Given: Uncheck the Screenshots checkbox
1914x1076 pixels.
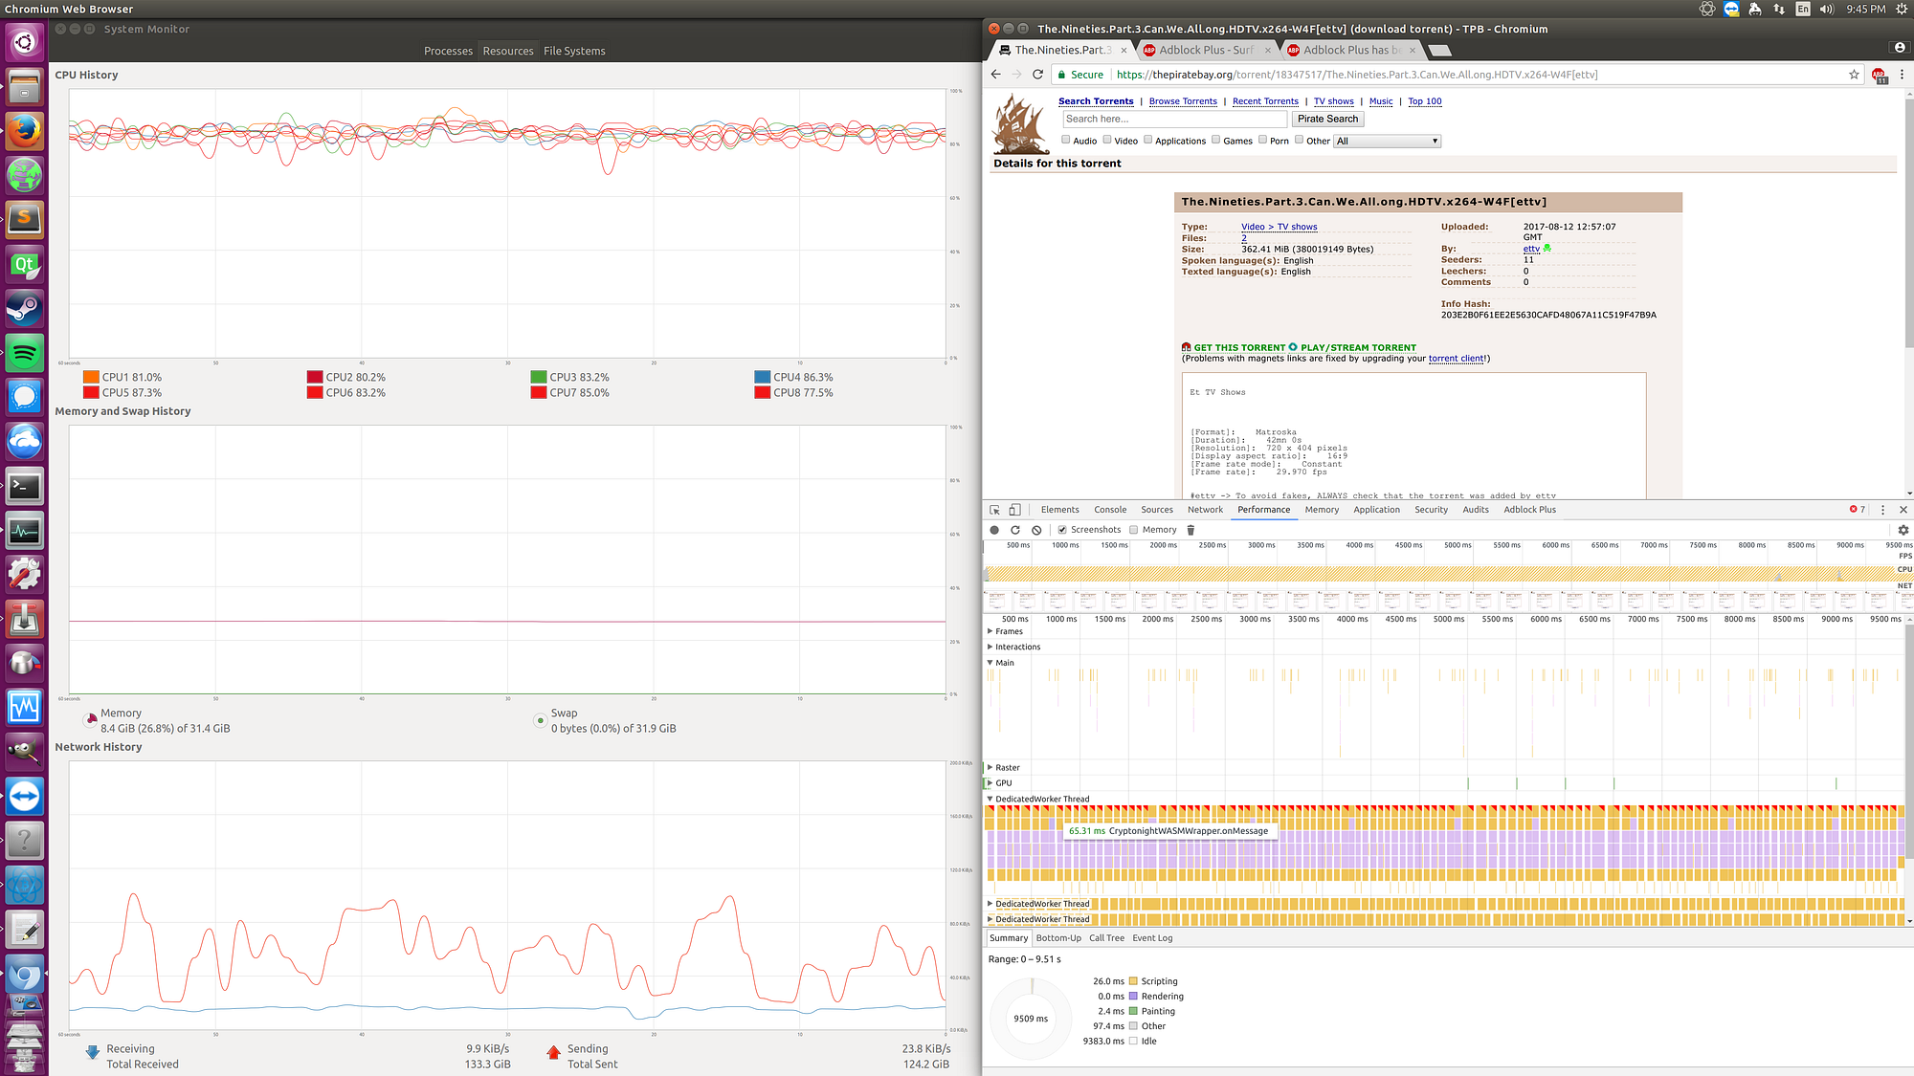Looking at the screenshot, I should coord(1062,530).
